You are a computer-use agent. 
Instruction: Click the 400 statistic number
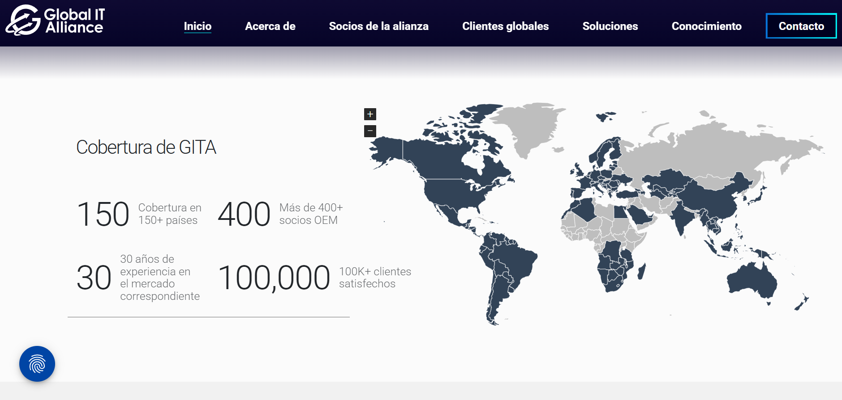tap(244, 214)
